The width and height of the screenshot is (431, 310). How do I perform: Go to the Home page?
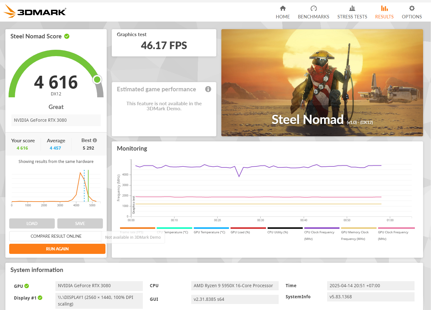pyautogui.click(x=282, y=12)
